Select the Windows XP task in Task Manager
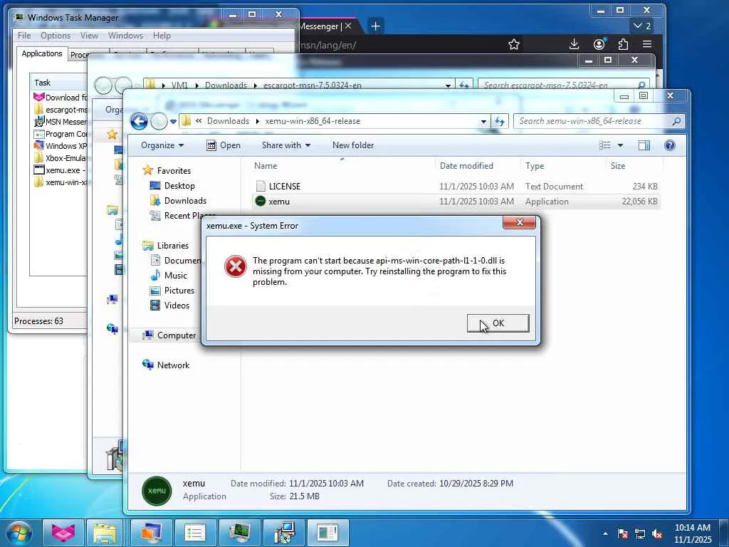The width and height of the screenshot is (729, 547). point(60,146)
